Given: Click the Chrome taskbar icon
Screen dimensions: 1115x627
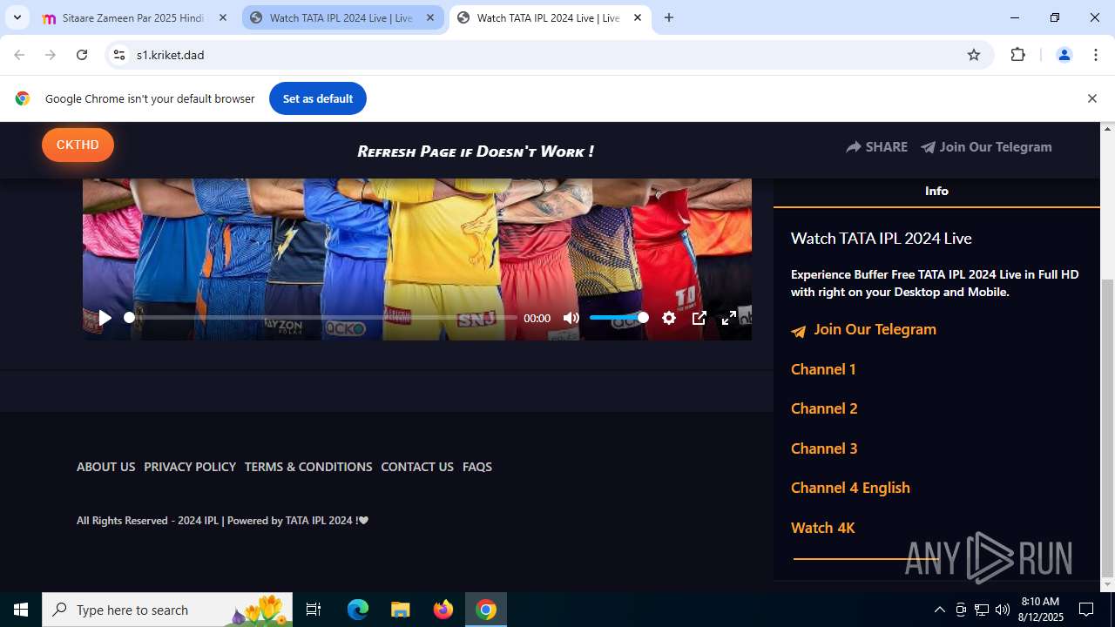Looking at the screenshot, I should 486,610.
